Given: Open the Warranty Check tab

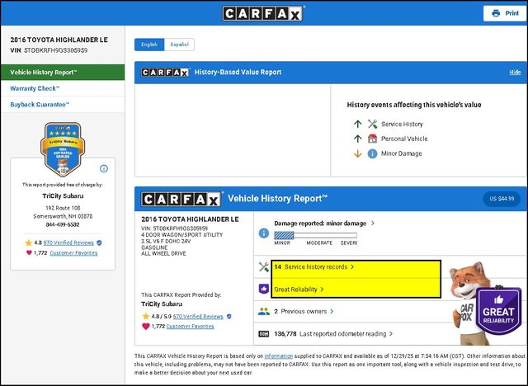Looking at the screenshot, I should click(35, 88).
